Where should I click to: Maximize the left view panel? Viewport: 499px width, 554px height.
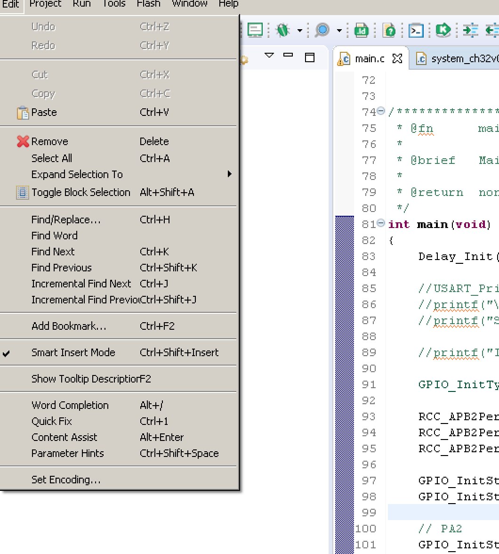point(310,57)
